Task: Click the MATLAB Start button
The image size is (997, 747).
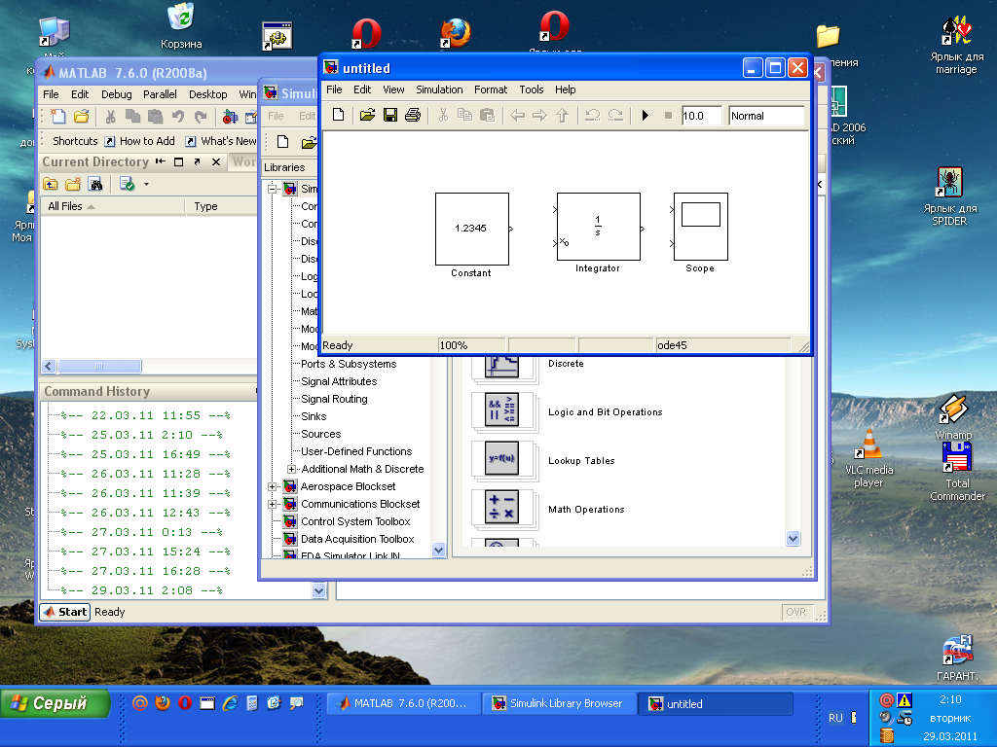Action: pos(65,612)
